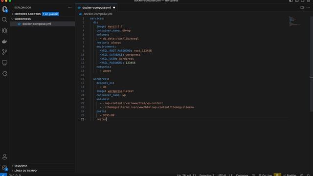The height and width of the screenshot is (176, 313).
Task: Place cursor after 'restar' on line 26
Action: click(x=107, y=119)
